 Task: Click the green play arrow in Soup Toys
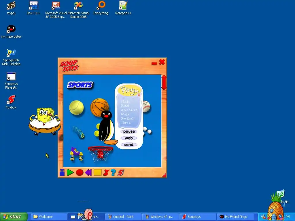coord(70,173)
